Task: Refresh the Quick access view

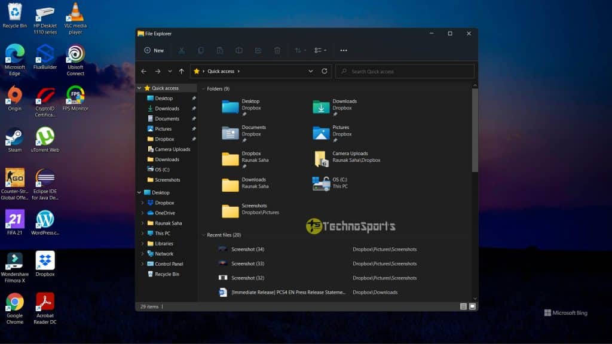Action: (325, 72)
